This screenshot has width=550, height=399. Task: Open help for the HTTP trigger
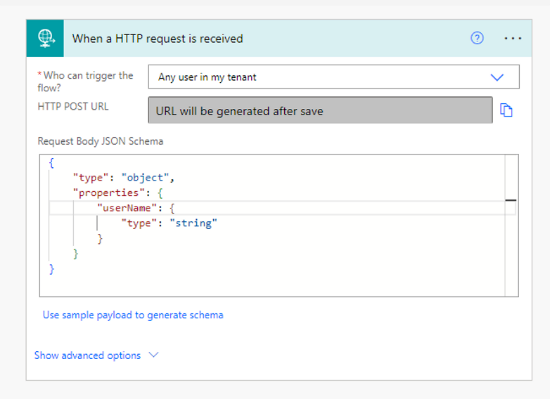coord(477,39)
